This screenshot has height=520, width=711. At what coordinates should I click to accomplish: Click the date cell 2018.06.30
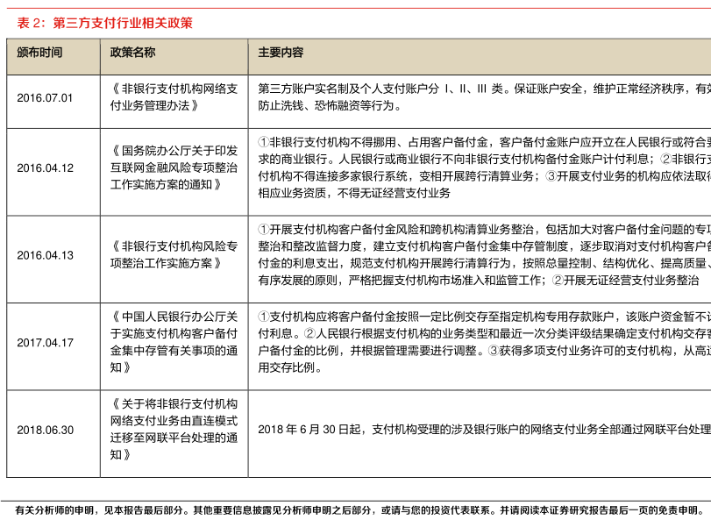click(45, 431)
